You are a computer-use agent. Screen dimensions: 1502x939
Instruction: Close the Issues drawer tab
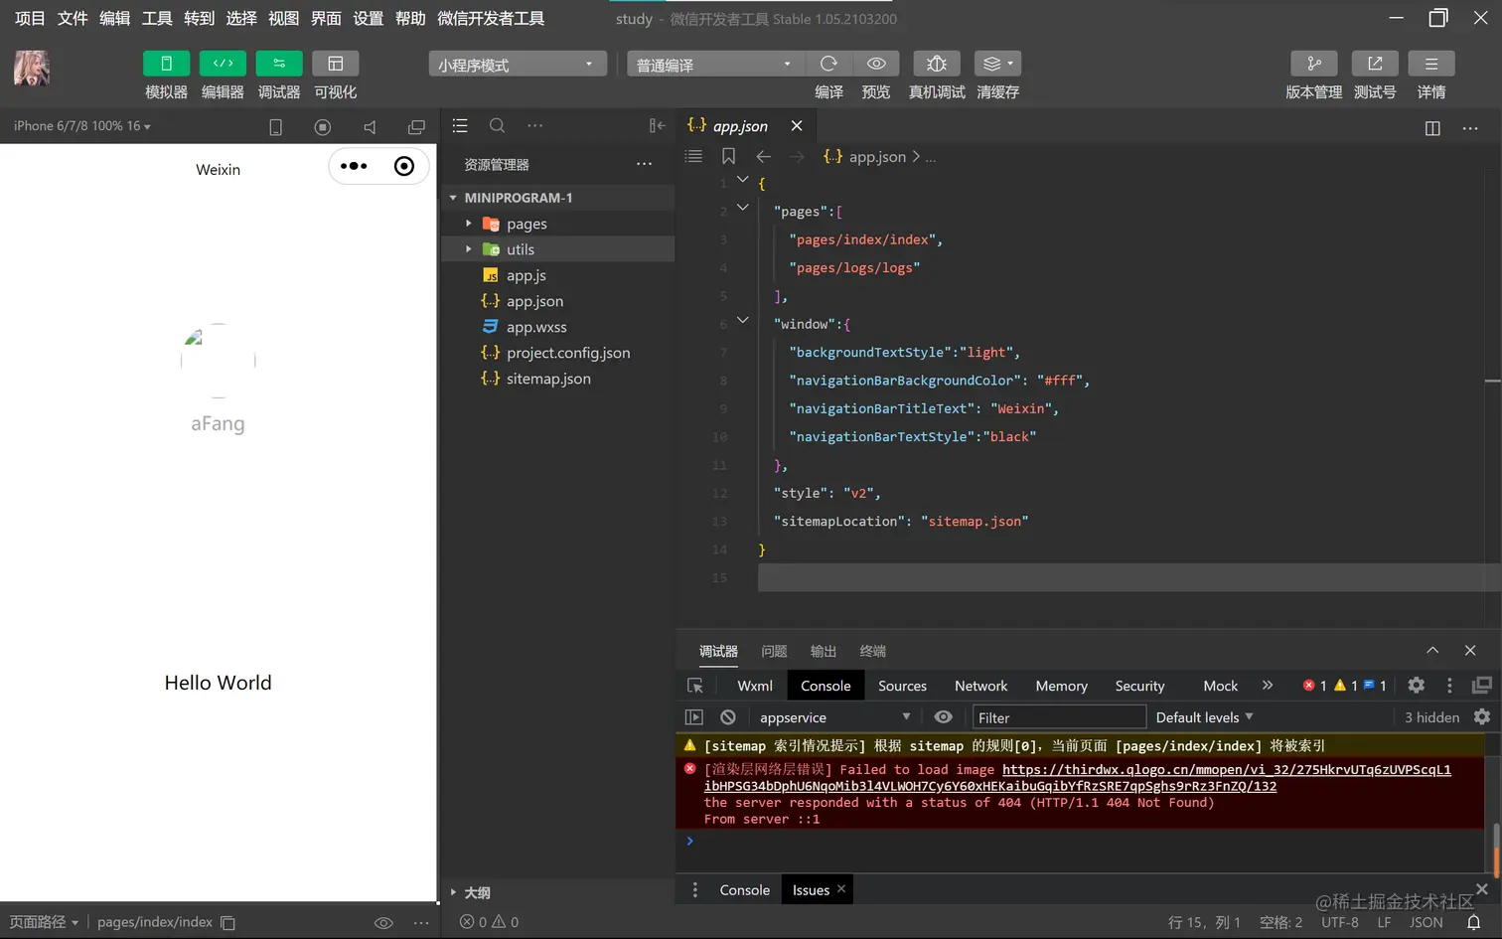pos(841,889)
